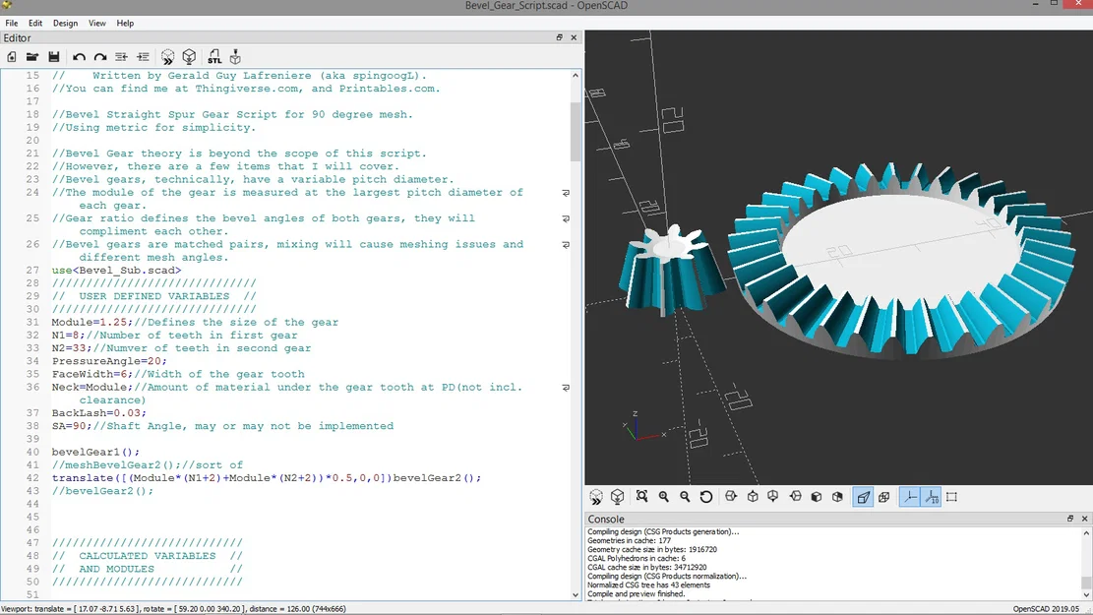This screenshot has width=1093, height=615.
Task: Open the View menu
Action: (x=96, y=23)
